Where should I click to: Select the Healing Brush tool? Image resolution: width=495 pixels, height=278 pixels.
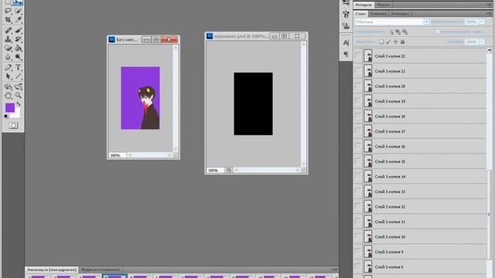pyautogui.click(x=9, y=31)
